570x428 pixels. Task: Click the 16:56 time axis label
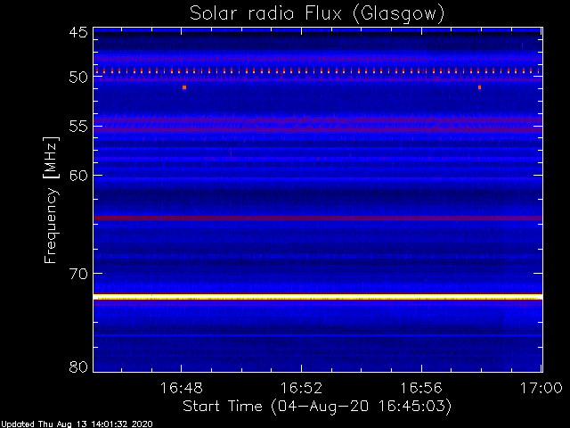[421, 389]
